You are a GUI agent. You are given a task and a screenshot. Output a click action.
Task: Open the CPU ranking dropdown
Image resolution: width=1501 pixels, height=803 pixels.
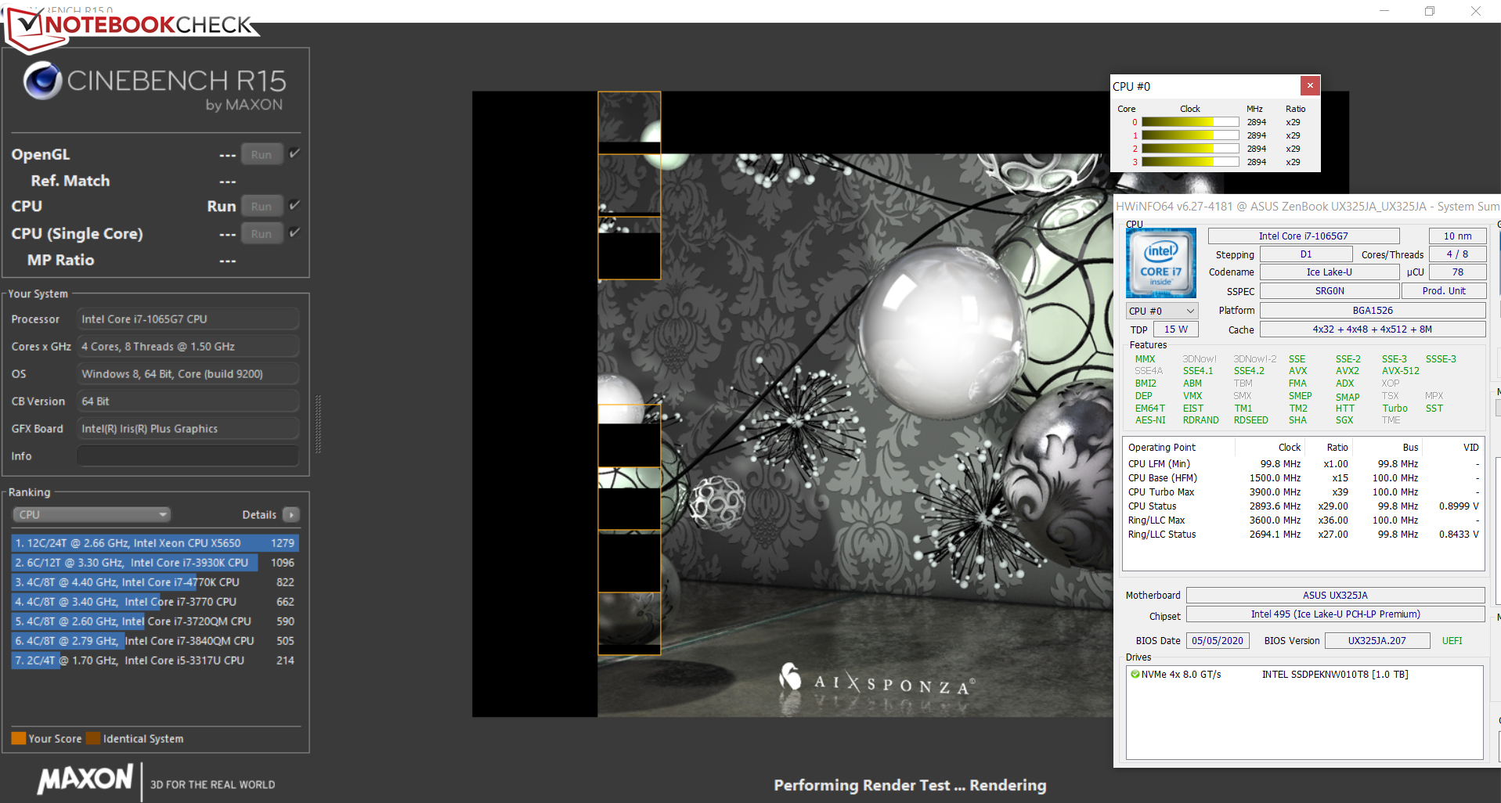coord(92,514)
